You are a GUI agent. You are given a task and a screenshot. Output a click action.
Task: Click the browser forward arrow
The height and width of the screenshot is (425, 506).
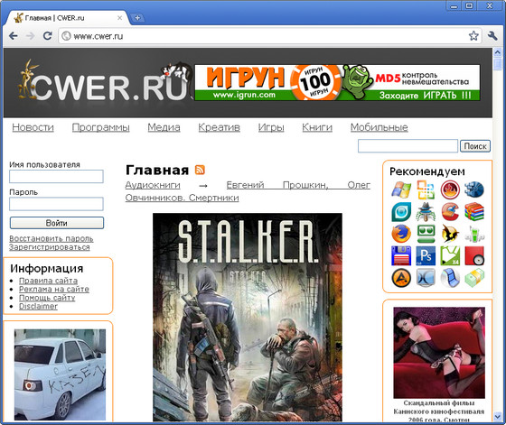[x=31, y=36]
